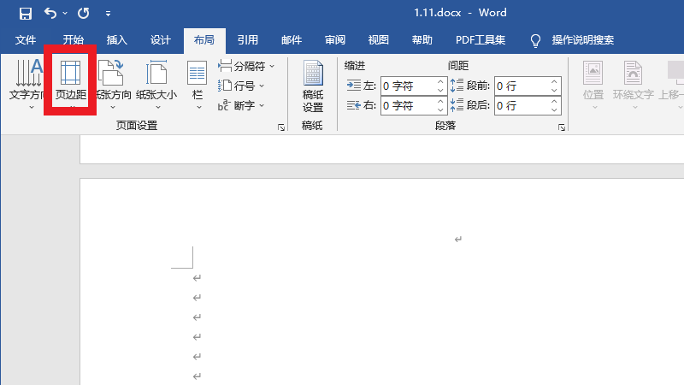
Task: Expand the 断字 hyphenation dropdown
Action: click(x=243, y=105)
